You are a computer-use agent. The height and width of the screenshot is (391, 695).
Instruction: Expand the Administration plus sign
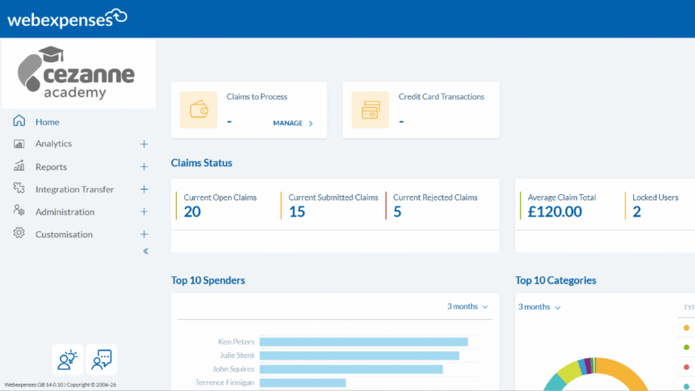click(144, 212)
